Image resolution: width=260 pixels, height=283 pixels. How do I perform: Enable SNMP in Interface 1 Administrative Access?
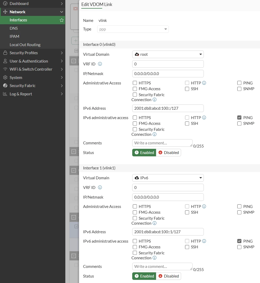[x=239, y=212]
